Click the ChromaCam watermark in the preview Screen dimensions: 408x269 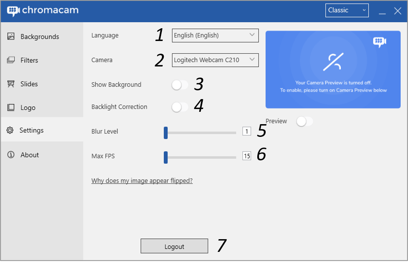[379, 41]
